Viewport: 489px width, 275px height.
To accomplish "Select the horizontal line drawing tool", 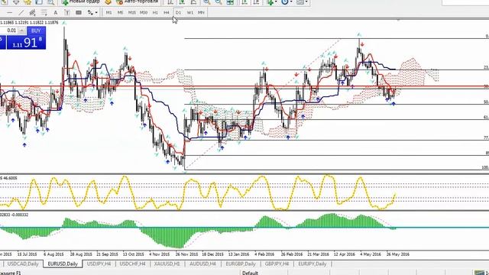I will pyautogui.click(x=10, y=12).
